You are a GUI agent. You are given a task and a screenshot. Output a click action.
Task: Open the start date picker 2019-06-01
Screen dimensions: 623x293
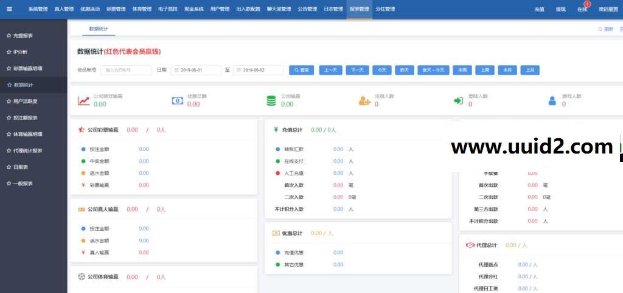tap(196, 70)
